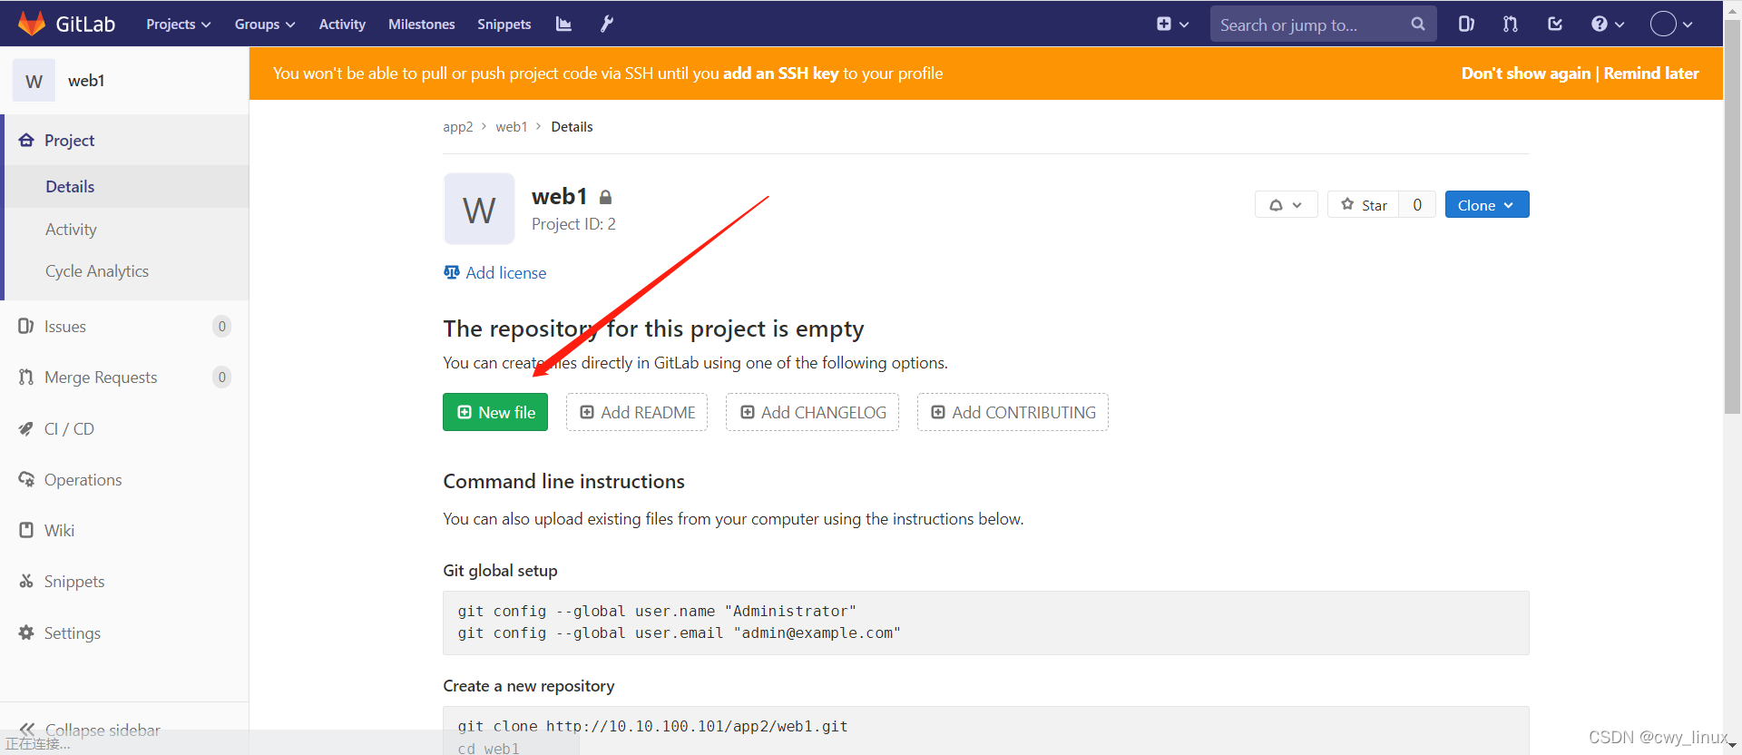Open the Clone dropdown
Image resolution: width=1742 pixels, height=755 pixels.
[1487, 205]
